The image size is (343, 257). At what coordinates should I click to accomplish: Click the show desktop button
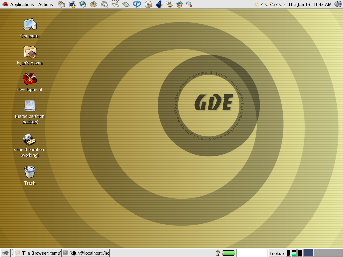point(5,253)
